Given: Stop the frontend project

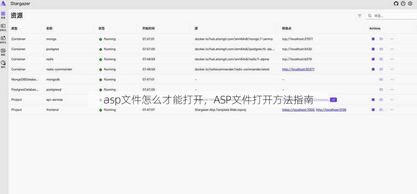Looking at the screenshot, I should [373, 110].
